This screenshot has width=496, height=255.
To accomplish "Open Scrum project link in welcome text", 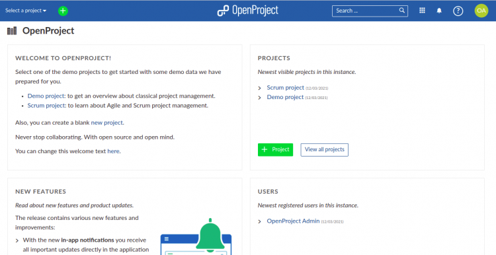I will (x=47, y=106).
